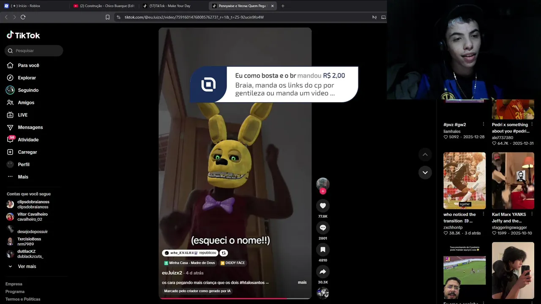The width and height of the screenshot is (541, 304).
Task: Open eu.luizx2 username on video
Action: (172, 273)
